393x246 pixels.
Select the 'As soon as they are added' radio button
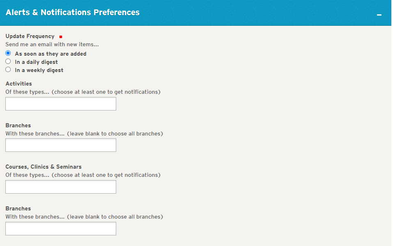pos(8,53)
